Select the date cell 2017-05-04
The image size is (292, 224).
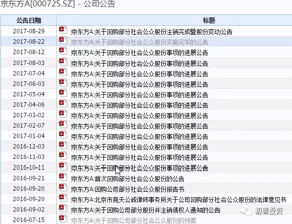[29, 94]
